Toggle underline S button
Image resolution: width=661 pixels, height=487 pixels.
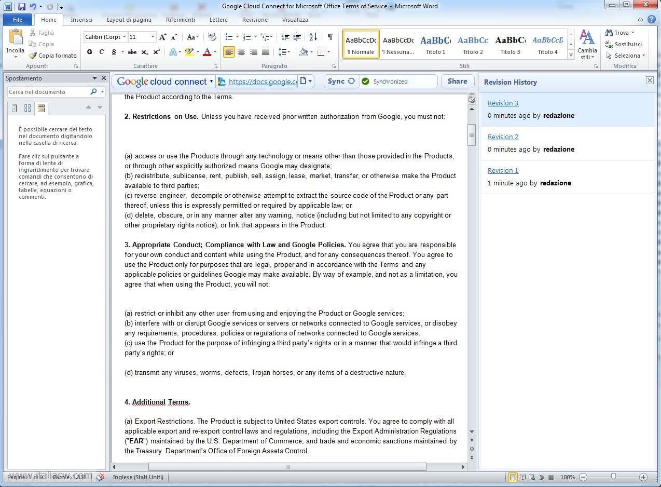(x=114, y=52)
